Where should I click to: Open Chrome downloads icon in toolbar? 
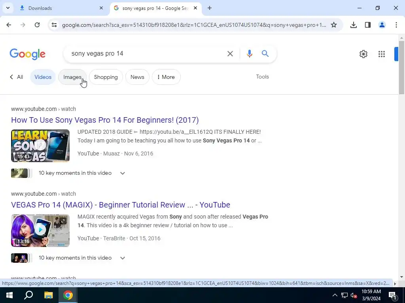(x=354, y=25)
